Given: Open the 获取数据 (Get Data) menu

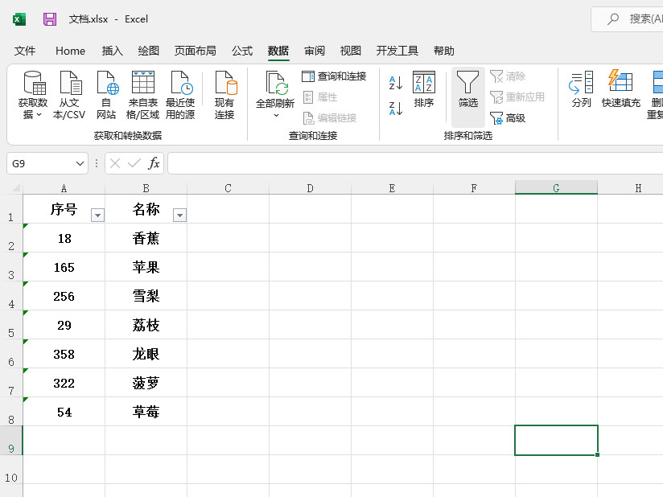Looking at the screenshot, I should tap(32, 95).
